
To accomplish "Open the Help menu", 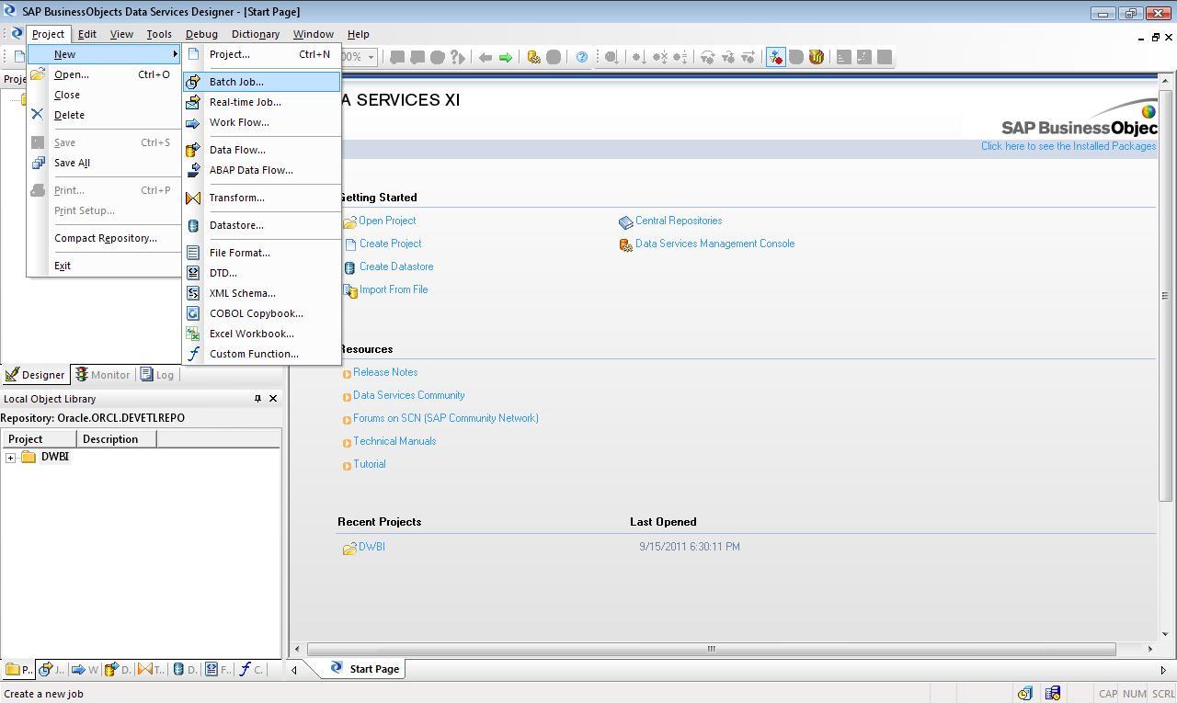I will coord(358,34).
